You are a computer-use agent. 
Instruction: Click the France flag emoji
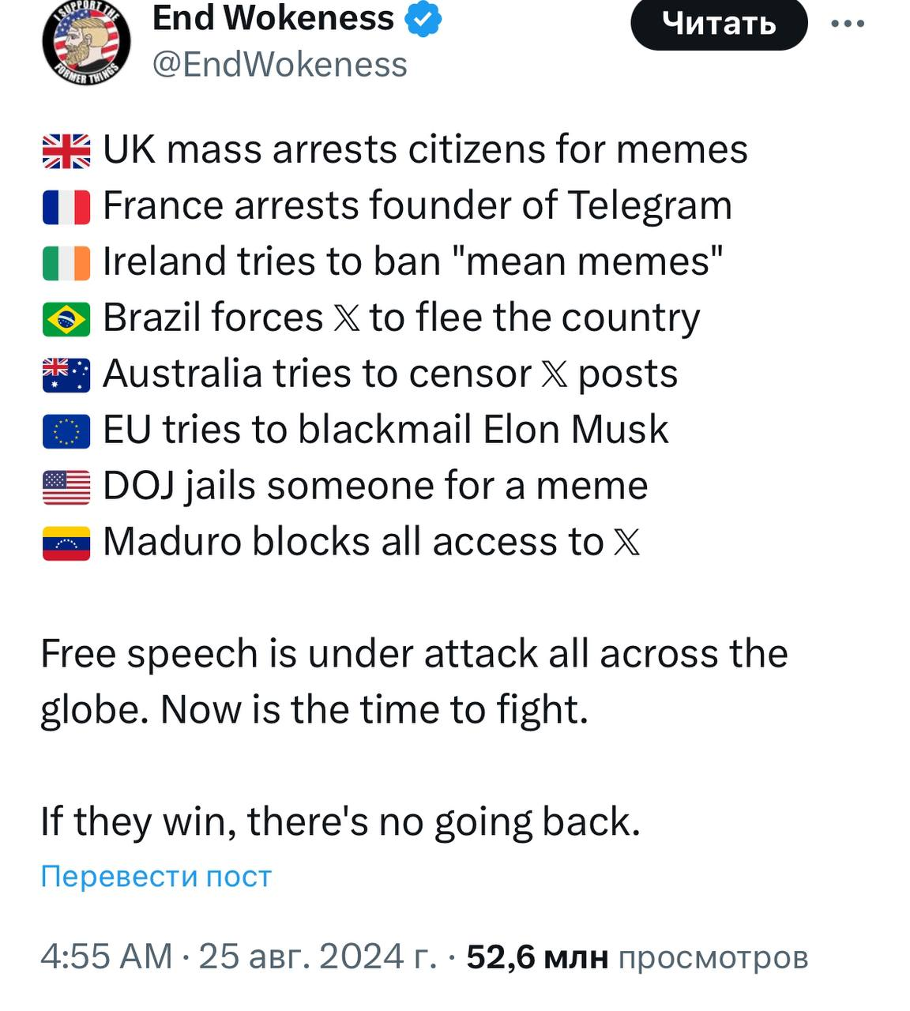coord(66,207)
